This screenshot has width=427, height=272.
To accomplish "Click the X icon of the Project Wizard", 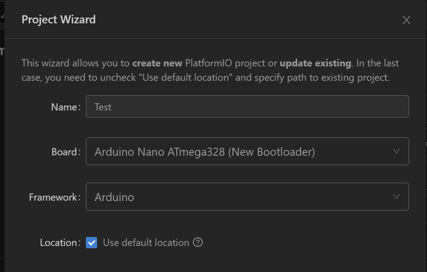I will coord(406,20).
